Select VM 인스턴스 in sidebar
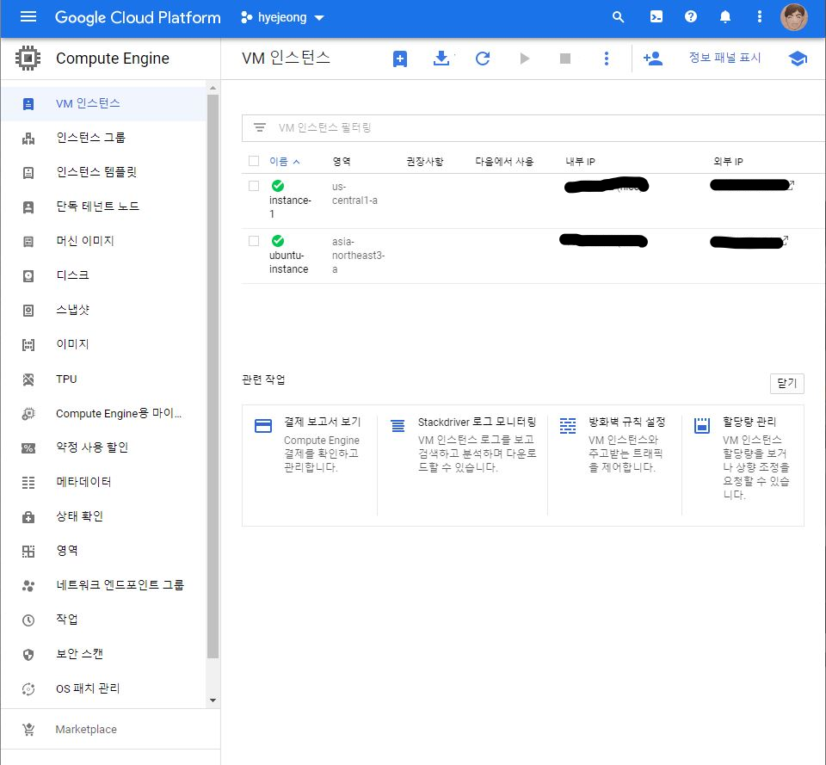Viewport: 826px width, 765px height. click(104, 104)
